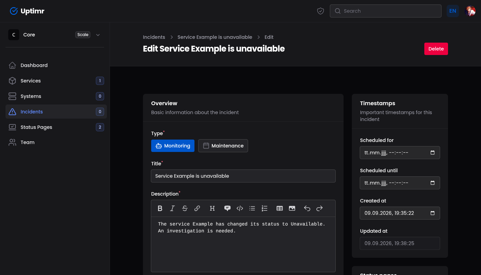Image resolution: width=481 pixels, height=275 pixels.
Task: Click the Systems server icon
Action: click(x=12, y=96)
